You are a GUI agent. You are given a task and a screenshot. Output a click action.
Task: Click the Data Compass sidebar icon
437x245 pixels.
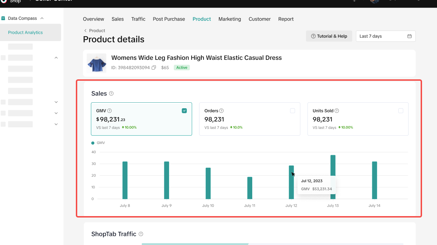[3, 18]
